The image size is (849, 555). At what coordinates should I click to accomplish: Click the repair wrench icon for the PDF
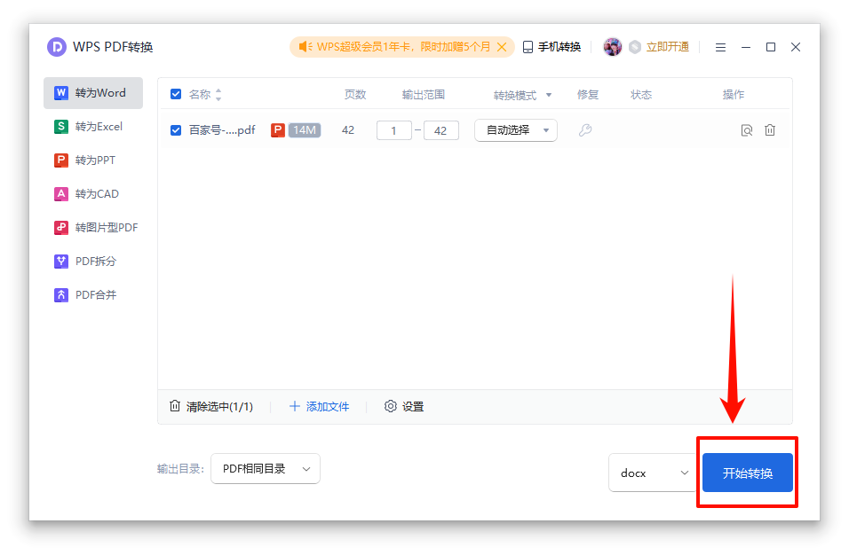pyautogui.click(x=584, y=130)
